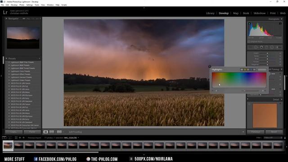This screenshot has height=162, width=288.
Task: Select Lightroom General Presets folder
Action: pos(21,77)
